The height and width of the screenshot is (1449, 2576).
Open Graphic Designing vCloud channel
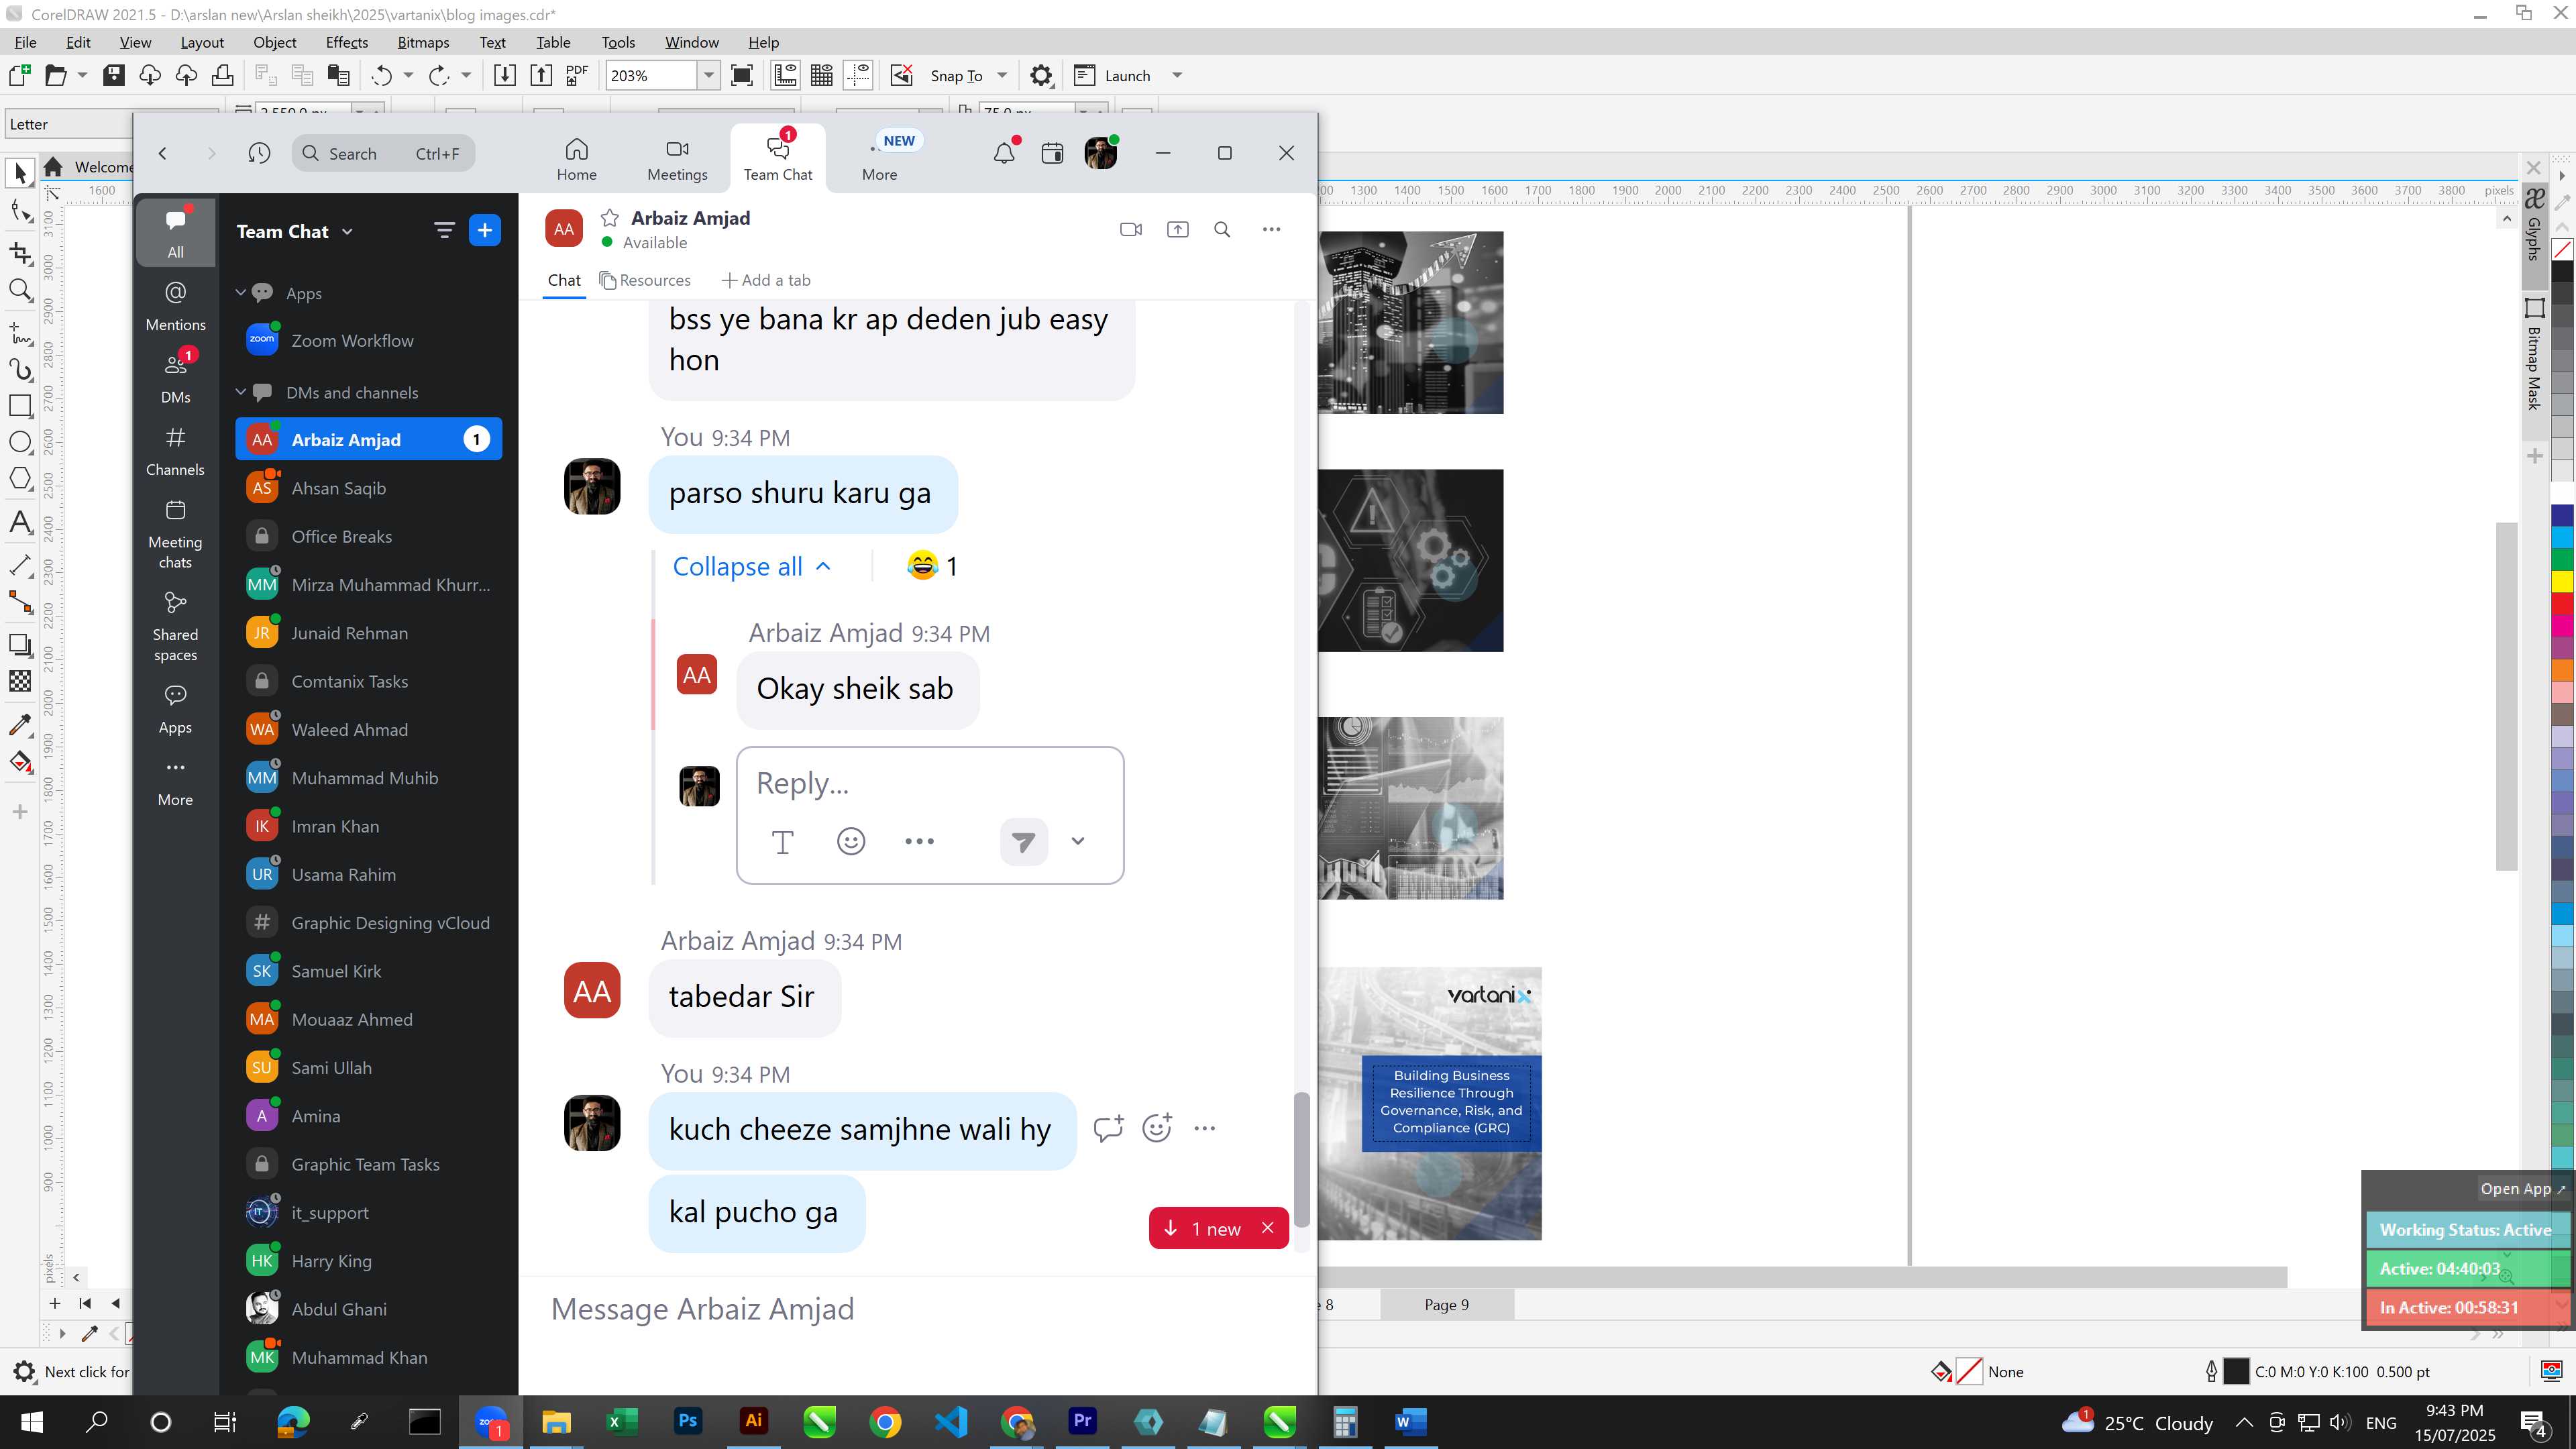click(x=368, y=923)
